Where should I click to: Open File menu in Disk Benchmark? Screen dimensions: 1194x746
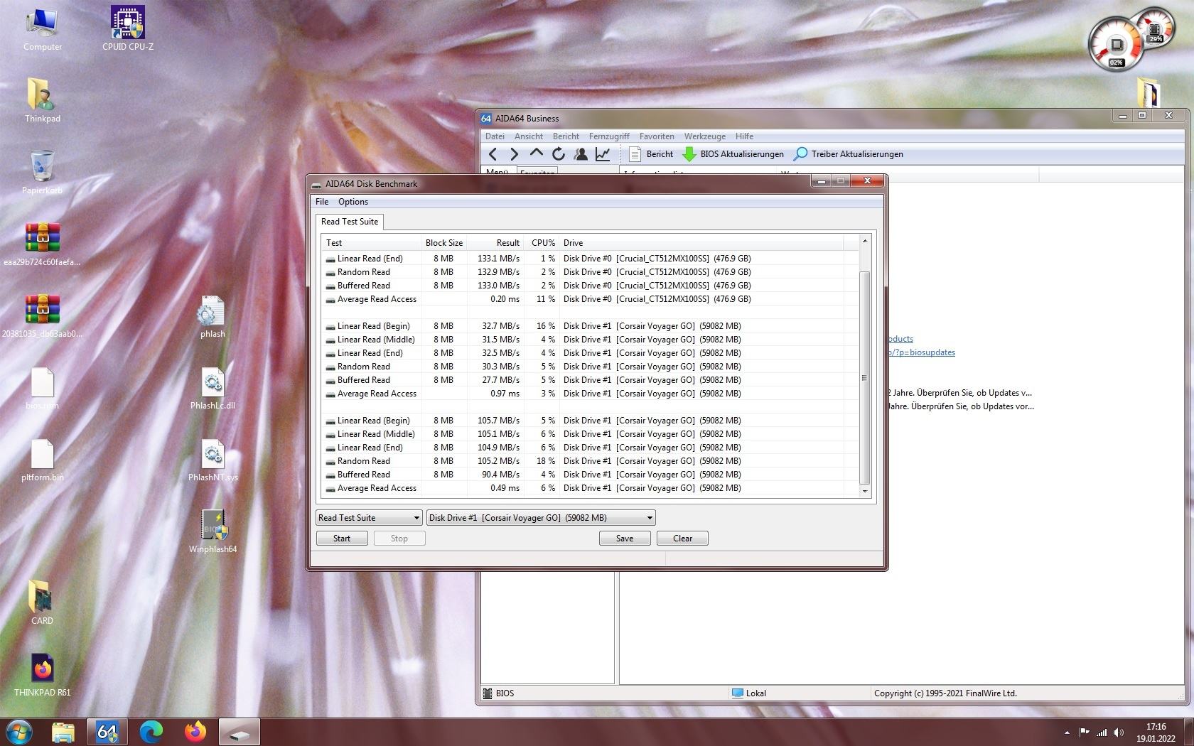click(322, 202)
